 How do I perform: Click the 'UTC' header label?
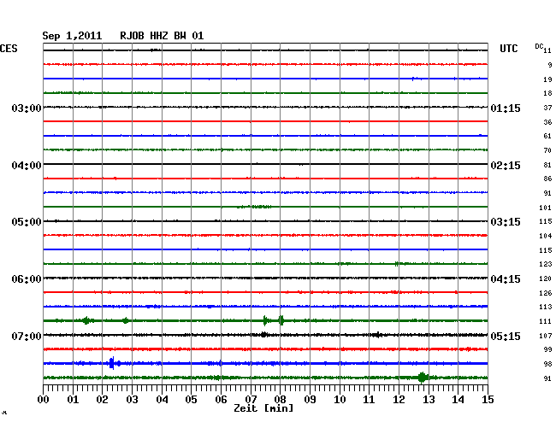click(509, 49)
